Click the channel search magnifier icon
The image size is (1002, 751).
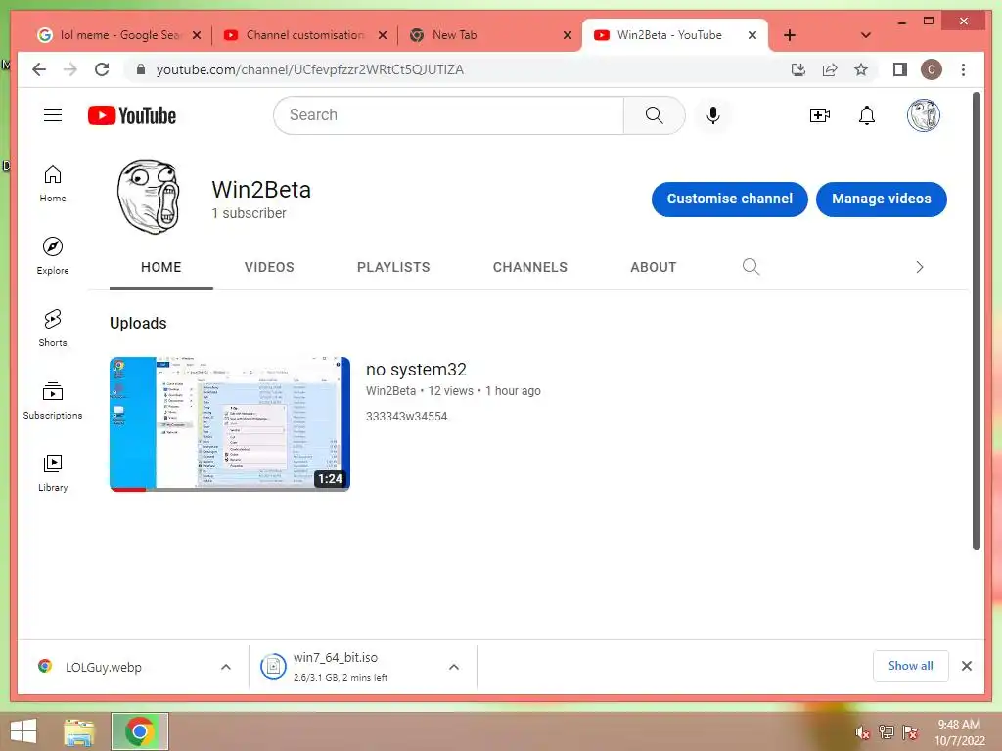coord(751,266)
